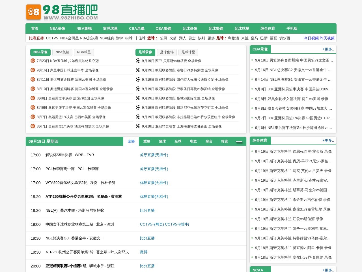Open CCTV5 quick link
Viewport: 362px width, 272px height.
tap(52, 38)
